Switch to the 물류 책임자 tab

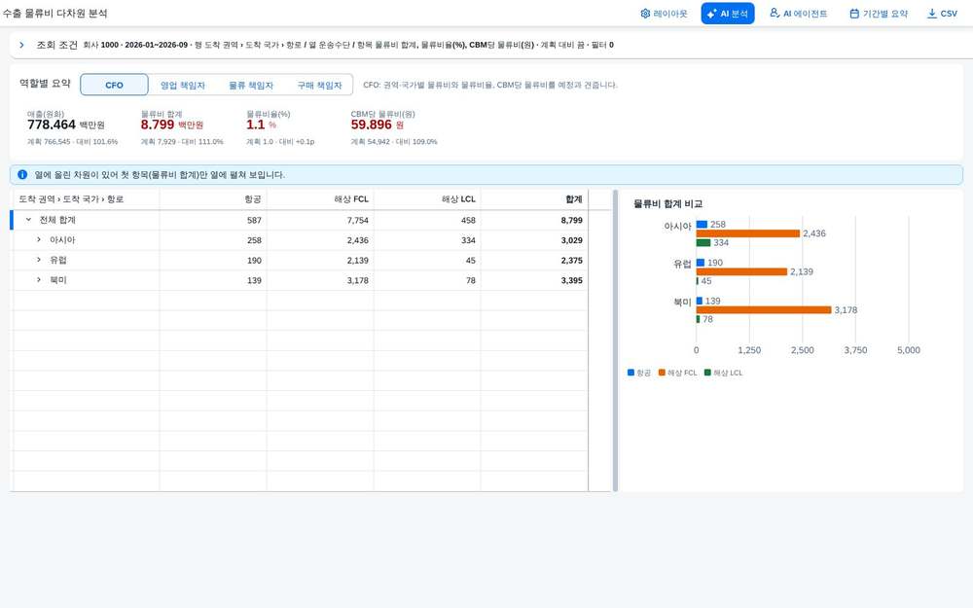[x=251, y=85]
